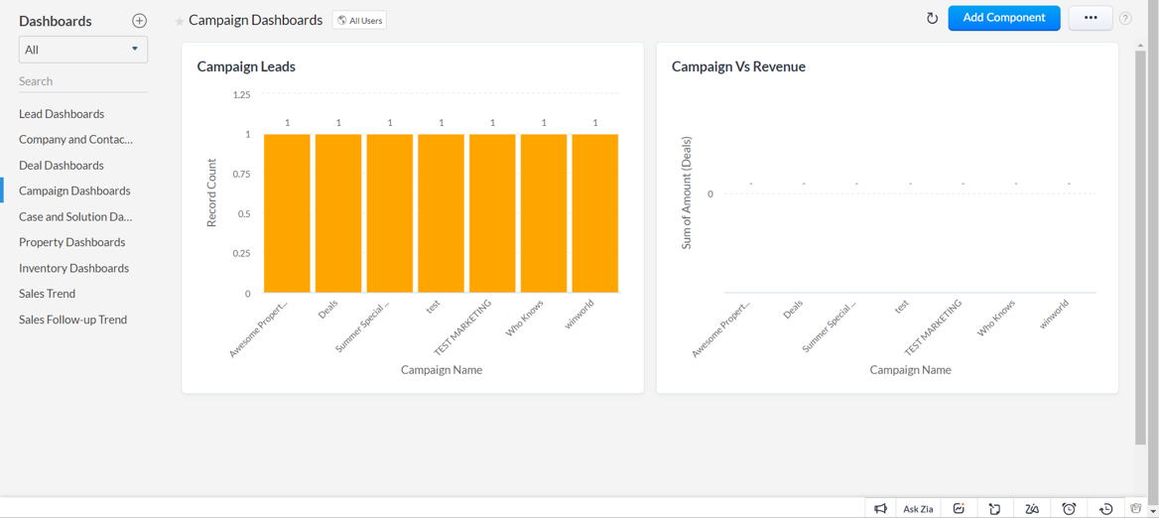Open Inventory Dashboards in sidebar

[x=73, y=268]
